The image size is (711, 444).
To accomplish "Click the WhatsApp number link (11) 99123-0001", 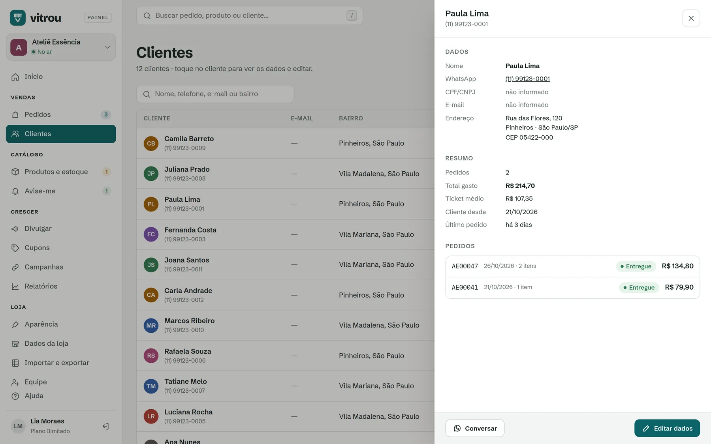I will click(x=527, y=79).
